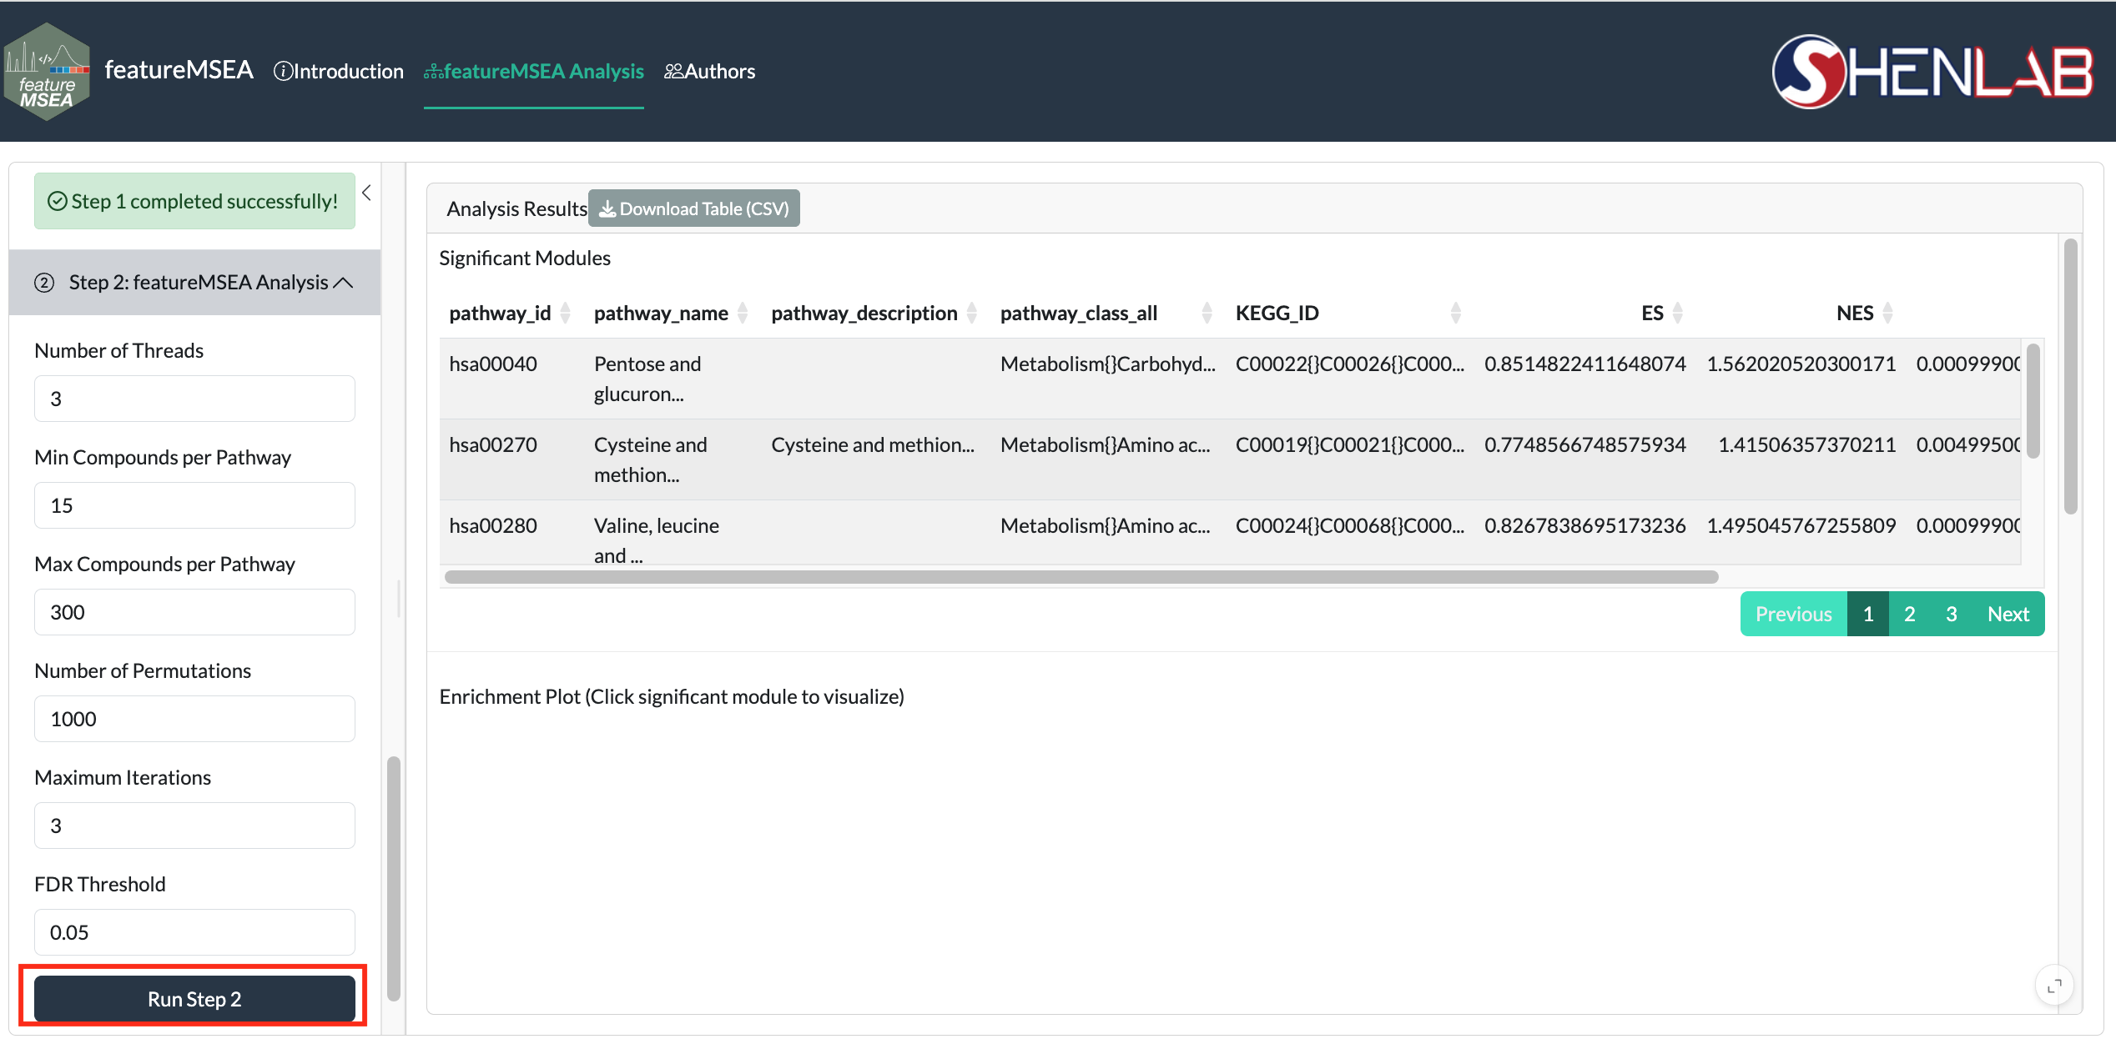Viewport: 2116px width, 1044px height.
Task: Click the Maximum Iterations input field
Action: click(194, 826)
